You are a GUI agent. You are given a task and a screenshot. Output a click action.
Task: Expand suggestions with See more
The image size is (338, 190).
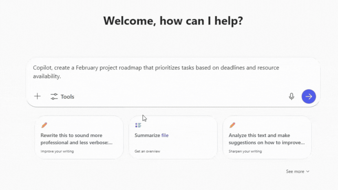[x=295, y=171]
